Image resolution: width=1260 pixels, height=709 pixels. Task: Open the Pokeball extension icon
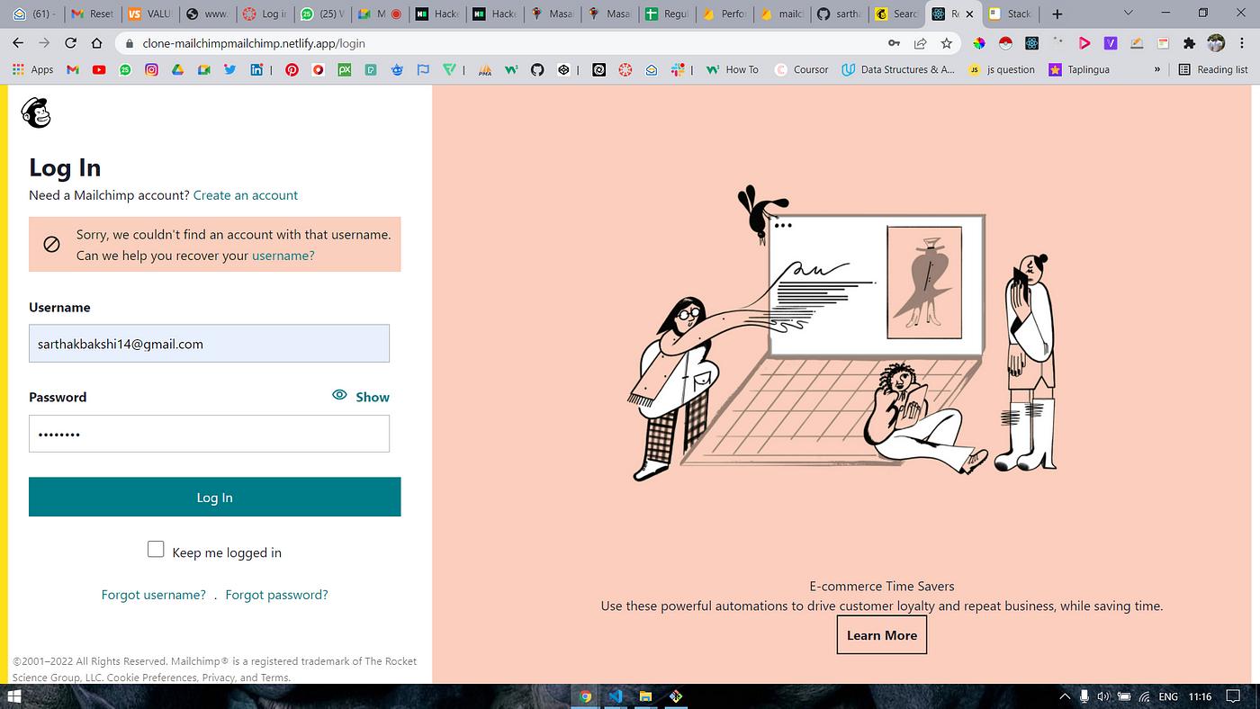[1005, 43]
